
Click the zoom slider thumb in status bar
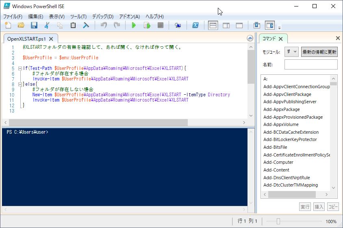click(x=278, y=221)
